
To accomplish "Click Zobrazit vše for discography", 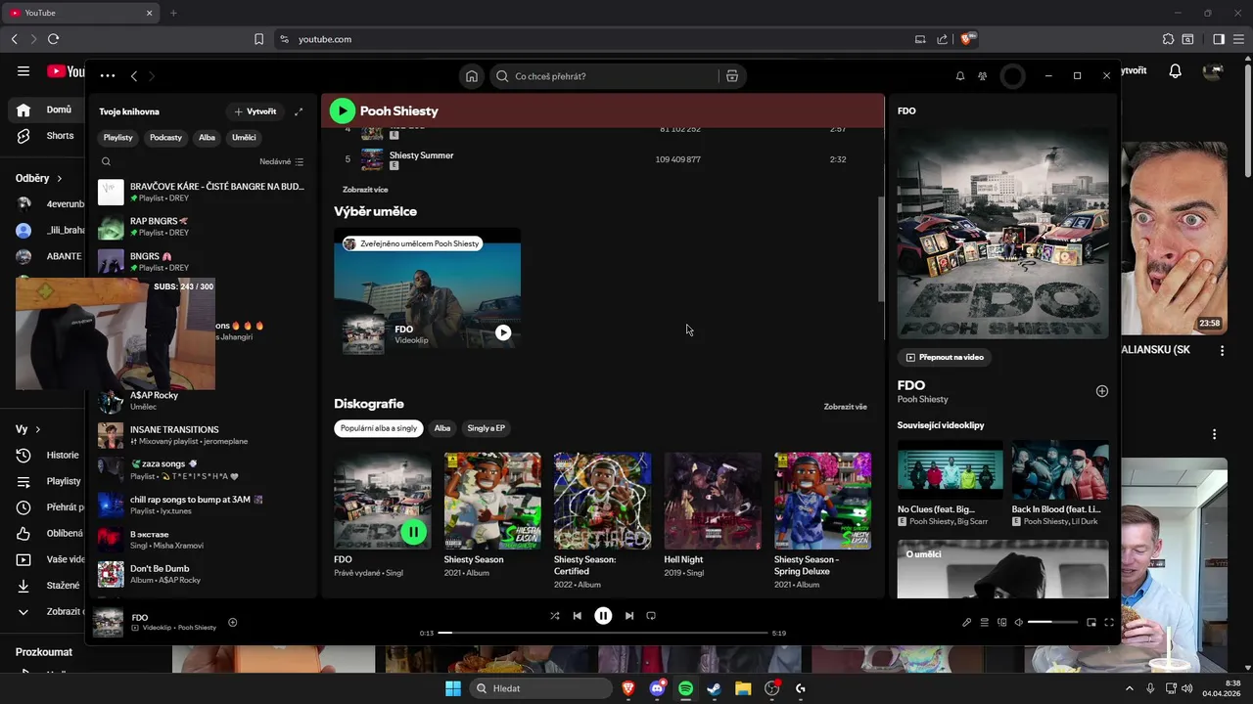I will coord(845,407).
